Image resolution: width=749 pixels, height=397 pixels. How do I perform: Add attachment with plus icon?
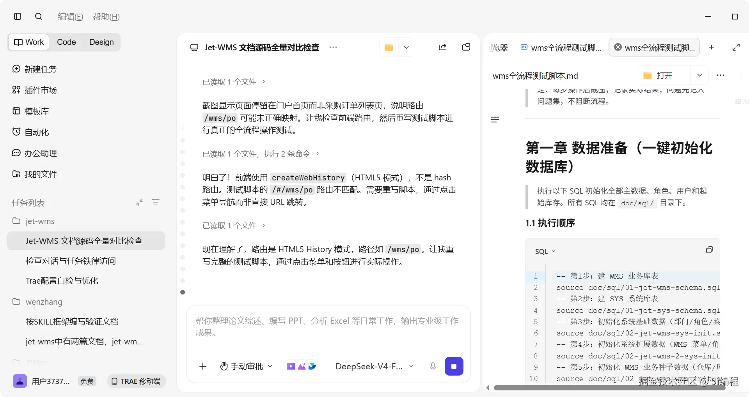(203, 366)
